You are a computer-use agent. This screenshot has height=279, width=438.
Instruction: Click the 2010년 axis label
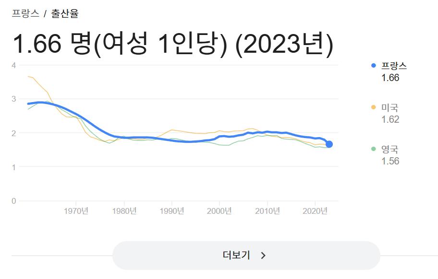point(268,211)
